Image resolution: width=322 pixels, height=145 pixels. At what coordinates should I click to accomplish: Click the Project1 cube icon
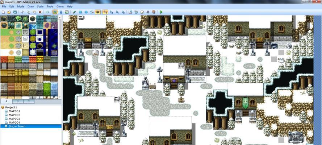click(3, 107)
